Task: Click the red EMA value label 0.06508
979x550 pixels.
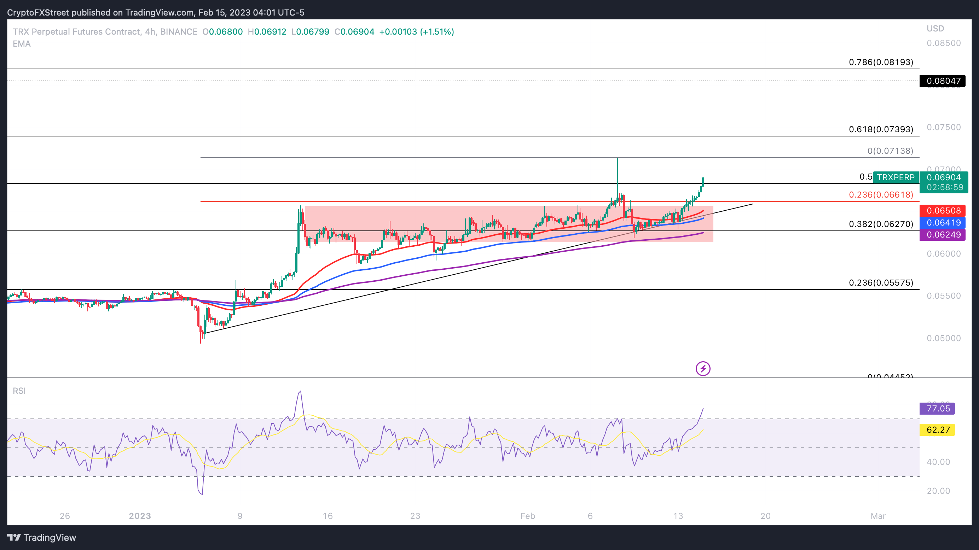Action: 943,210
